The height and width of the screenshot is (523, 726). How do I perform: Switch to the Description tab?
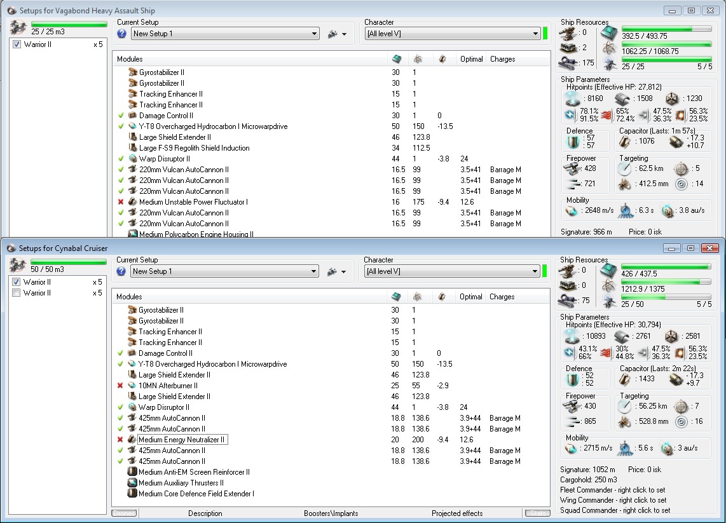(x=205, y=513)
